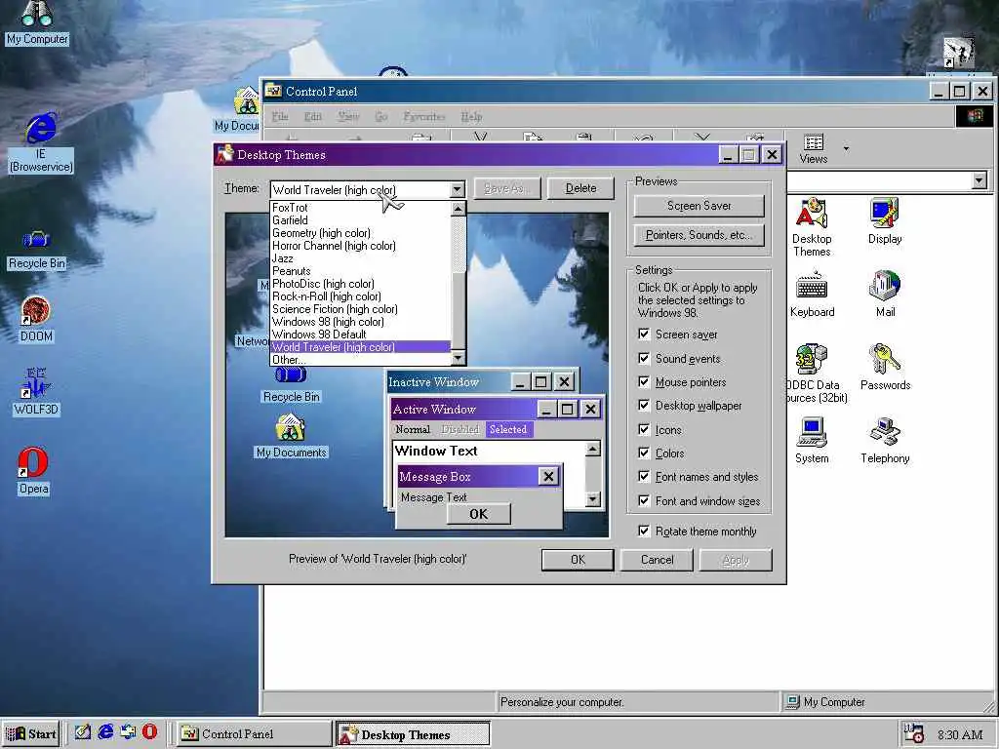Click Cancel in Desktop Themes dialog
This screenshot has height=749, width=999.
[x=657, y=560]
